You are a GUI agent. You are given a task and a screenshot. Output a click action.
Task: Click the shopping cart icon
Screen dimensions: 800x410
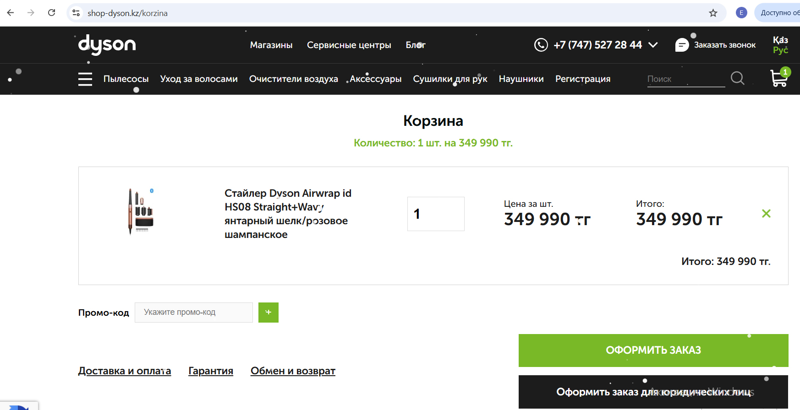click(779, 78)
